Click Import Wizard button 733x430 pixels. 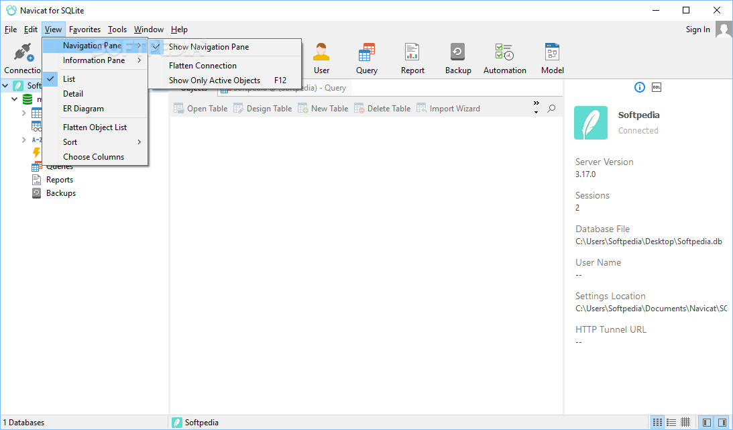(448, 109)
